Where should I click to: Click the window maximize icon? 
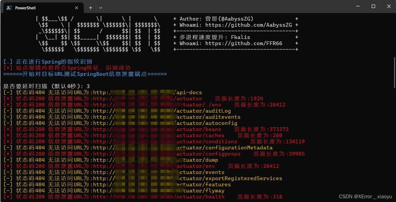click(x=373, y=6)
